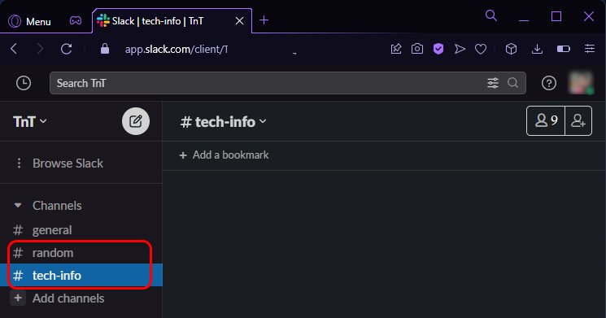Collapse the Channels section
Viewport: 606px width, 318px height.
18,205
